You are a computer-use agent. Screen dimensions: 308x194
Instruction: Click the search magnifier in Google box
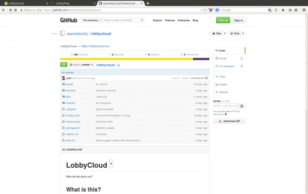(x=269, y=10)
